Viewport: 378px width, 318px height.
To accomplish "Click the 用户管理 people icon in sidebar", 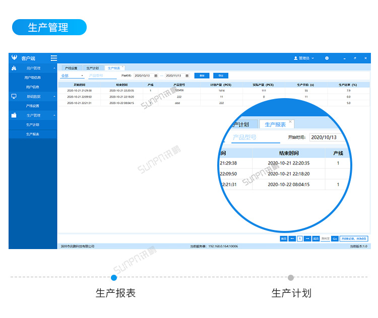I will pyautogui.click(x=14, y=68).
